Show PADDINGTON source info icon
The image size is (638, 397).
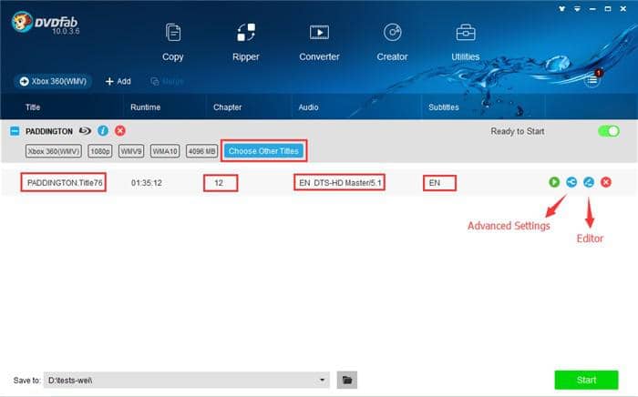click(x=103, y=131)
